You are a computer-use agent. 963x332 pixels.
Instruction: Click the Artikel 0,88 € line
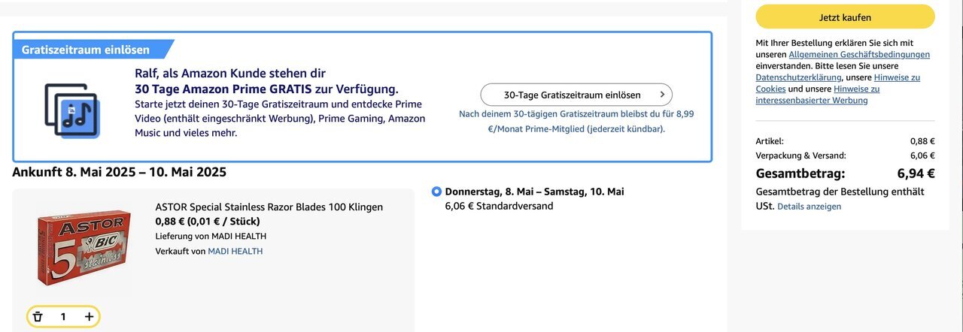(x=845, y=140)
